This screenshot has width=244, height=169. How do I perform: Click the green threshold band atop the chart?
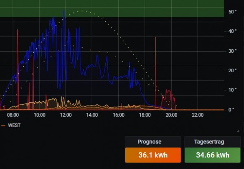[112, 8]
